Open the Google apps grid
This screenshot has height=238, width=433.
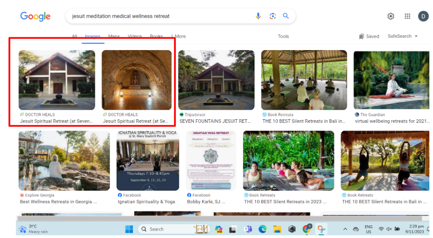(408, 16)
